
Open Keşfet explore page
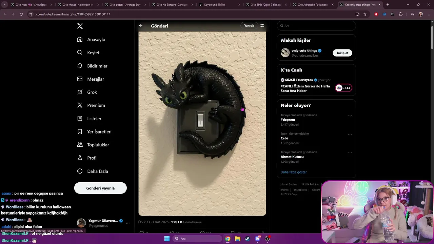pyautogui.click(x=88, y=53)
